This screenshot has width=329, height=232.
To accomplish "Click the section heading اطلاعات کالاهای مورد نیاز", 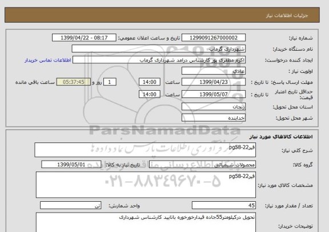I will coord(281,137).
